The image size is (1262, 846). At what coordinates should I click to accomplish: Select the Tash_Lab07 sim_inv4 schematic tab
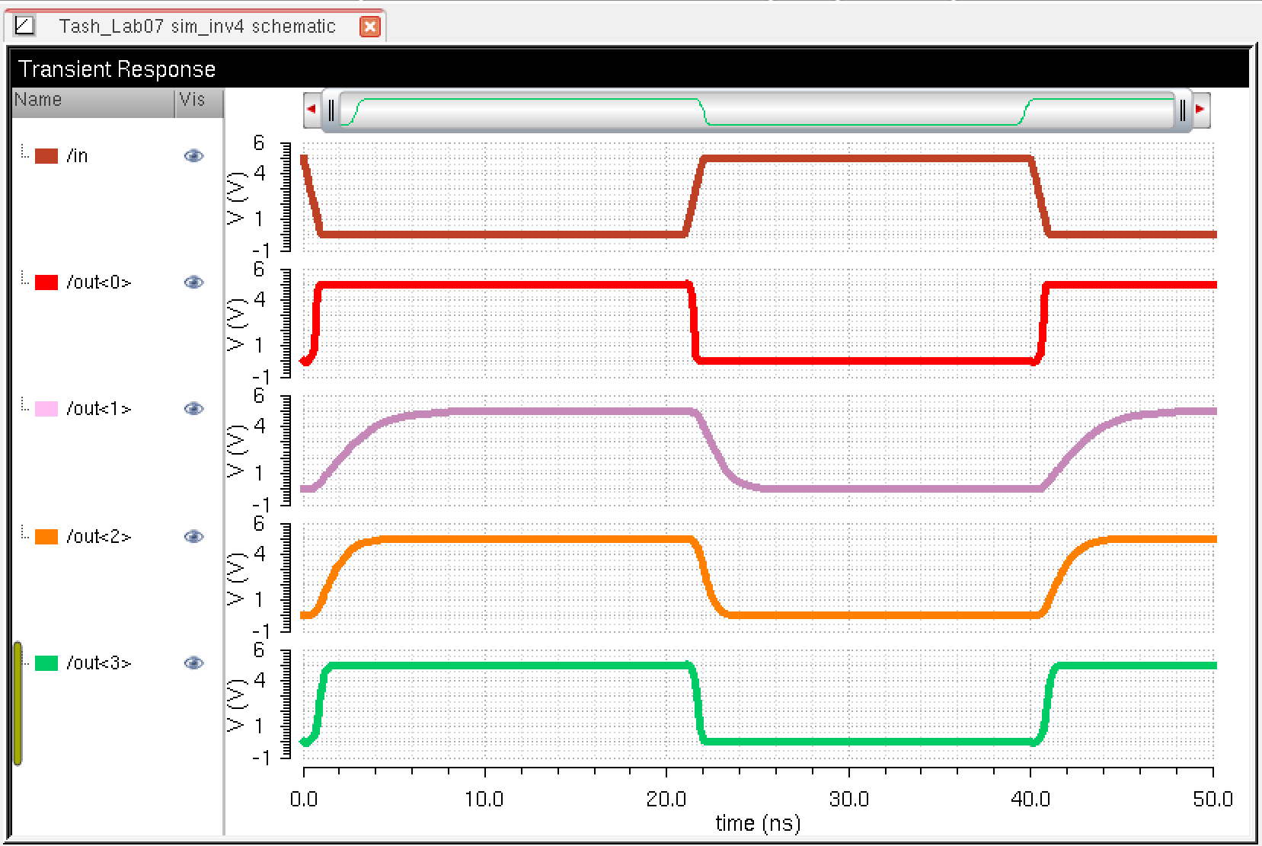(x=197, y=27)
